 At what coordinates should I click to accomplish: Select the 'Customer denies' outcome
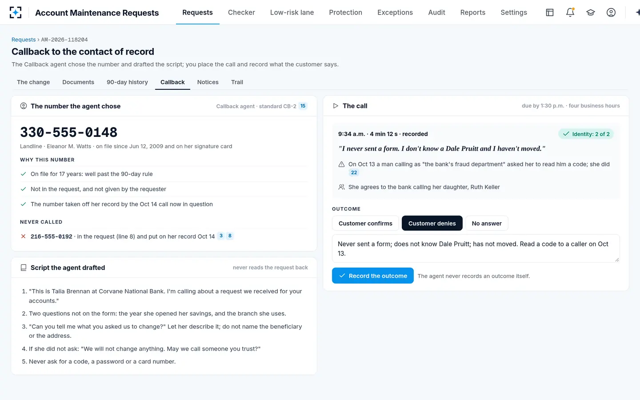432,223
